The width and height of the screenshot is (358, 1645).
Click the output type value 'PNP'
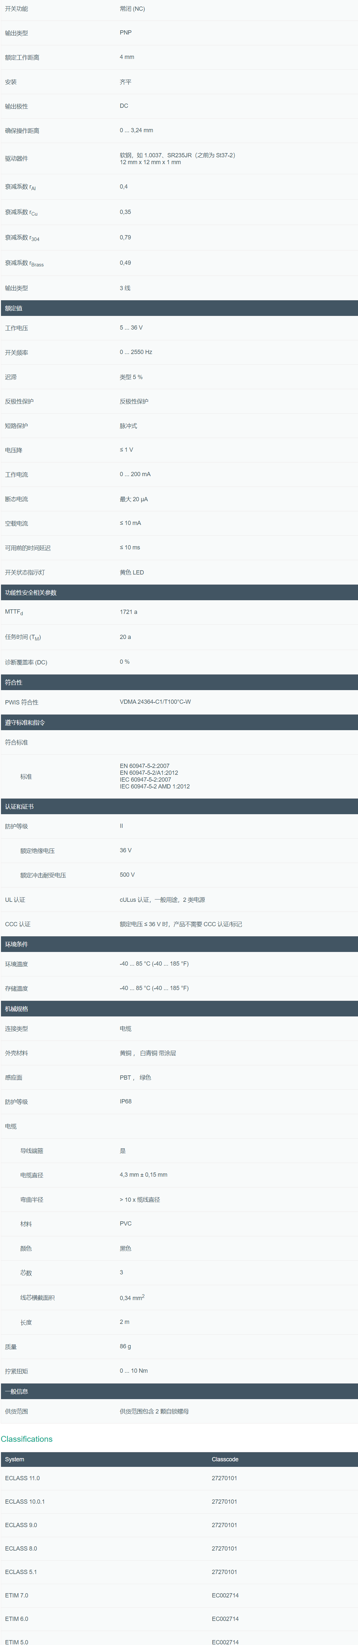(126, 33)
